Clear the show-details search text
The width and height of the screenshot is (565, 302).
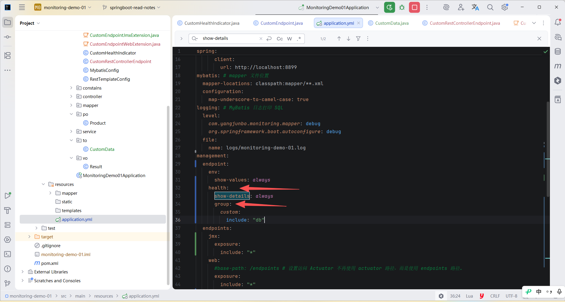click(x=261, y=39)
